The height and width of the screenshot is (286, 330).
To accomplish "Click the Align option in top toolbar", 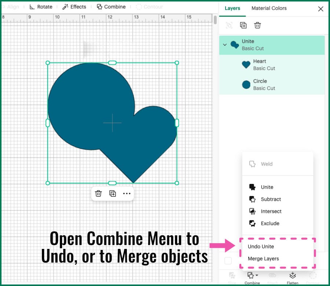I will point(11,7).
